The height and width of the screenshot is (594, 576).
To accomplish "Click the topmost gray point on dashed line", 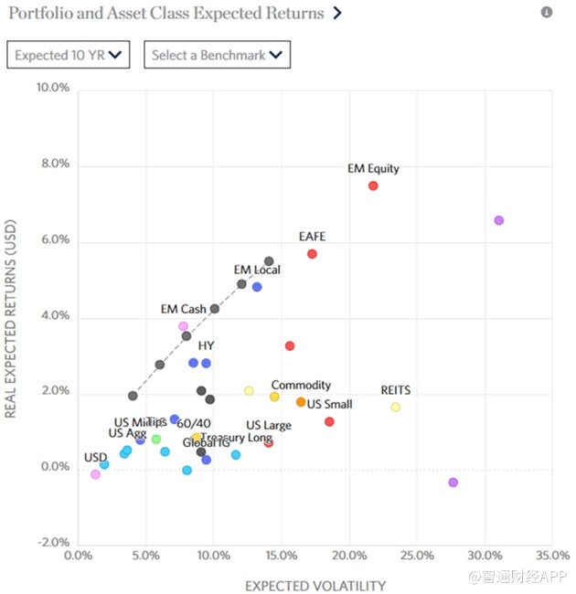I will click(269, 261).
